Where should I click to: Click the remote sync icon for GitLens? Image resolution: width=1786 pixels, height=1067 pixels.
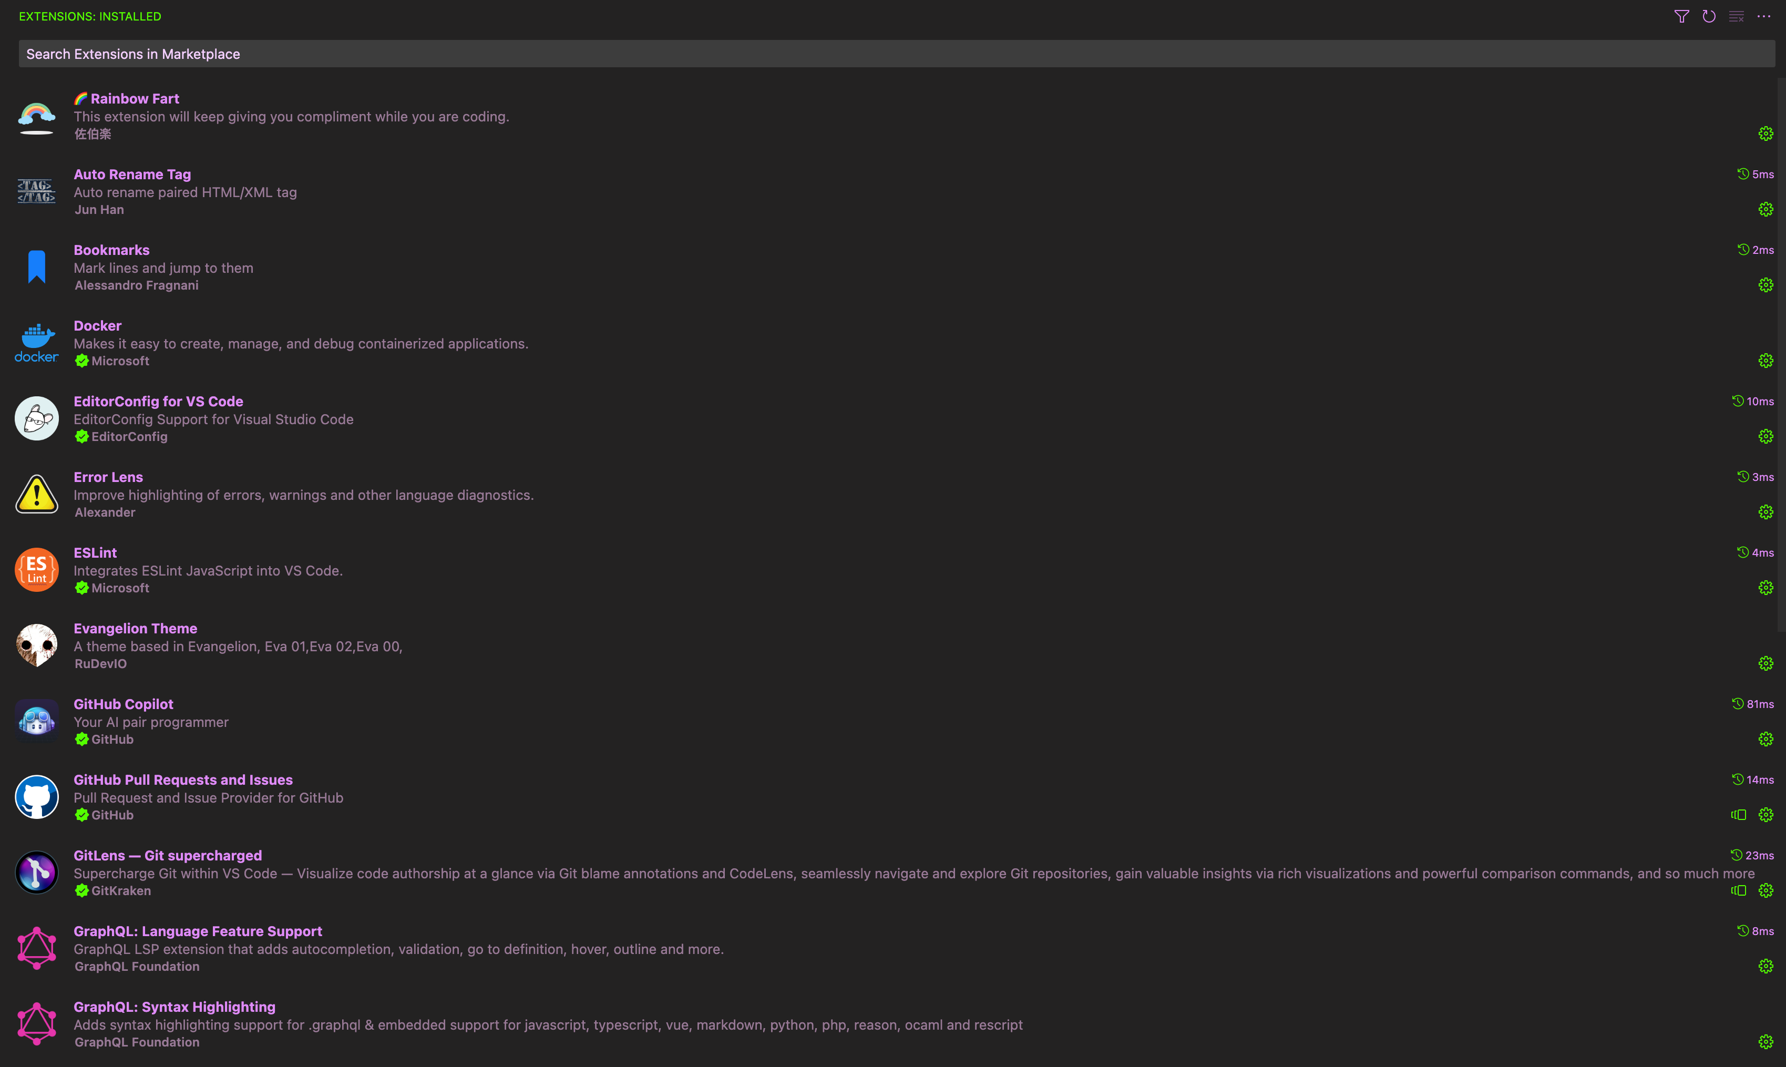coord(1738,891)
